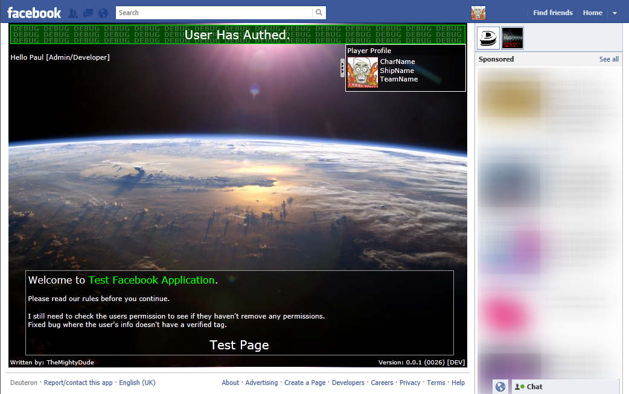Click Sponsored heading

click(496, 59)
